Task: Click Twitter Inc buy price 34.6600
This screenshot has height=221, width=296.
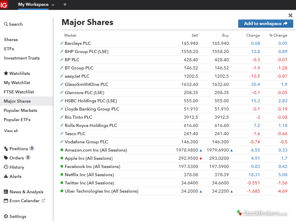Action: click(220, 183)
